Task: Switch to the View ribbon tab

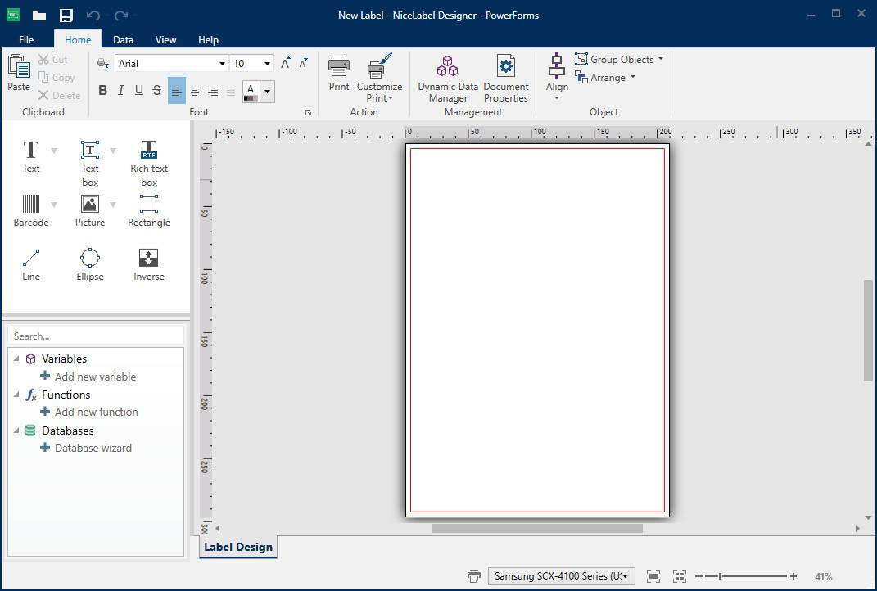Action: point(165,39)
